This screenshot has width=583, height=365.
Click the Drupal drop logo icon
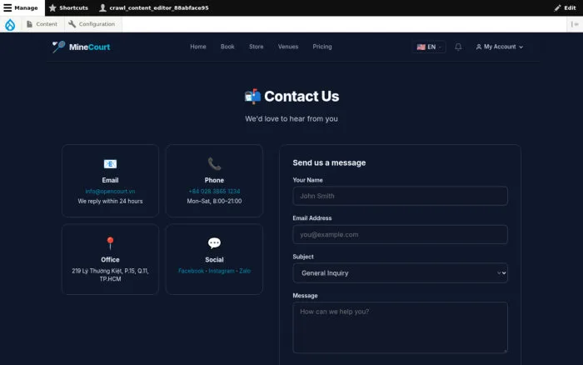point(10,24)
